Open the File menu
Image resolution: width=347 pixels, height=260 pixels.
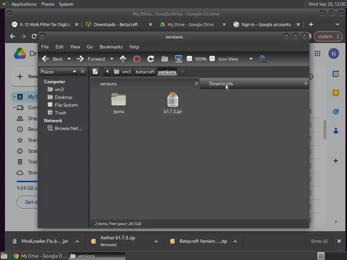pos(45,47)
